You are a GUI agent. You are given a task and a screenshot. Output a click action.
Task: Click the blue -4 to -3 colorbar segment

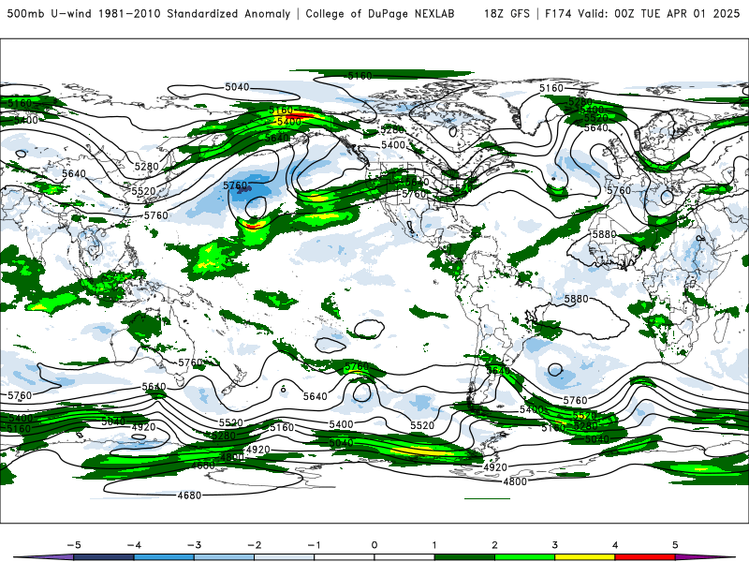click(x=164, y=557)
